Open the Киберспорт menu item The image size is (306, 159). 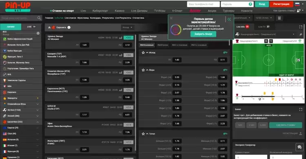coord(100,11)
